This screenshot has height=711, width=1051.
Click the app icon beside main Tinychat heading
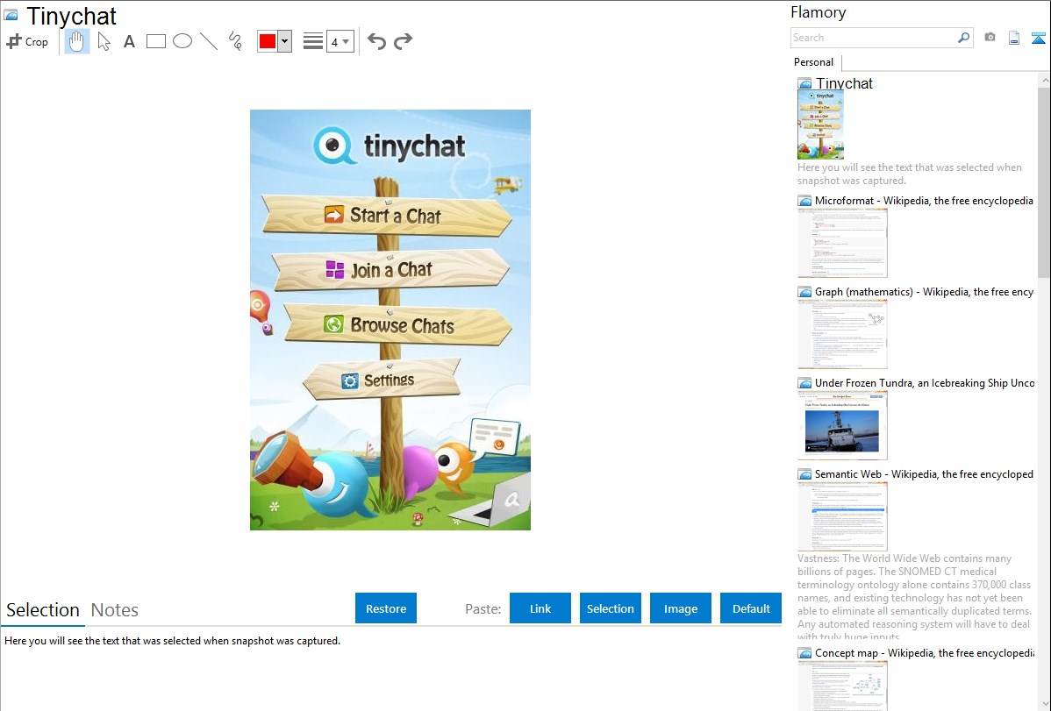click(x=11, y=15)
